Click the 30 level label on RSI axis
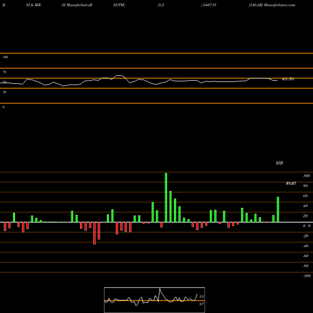Viewport: 313px width, 313px height. tap(4, 92)
